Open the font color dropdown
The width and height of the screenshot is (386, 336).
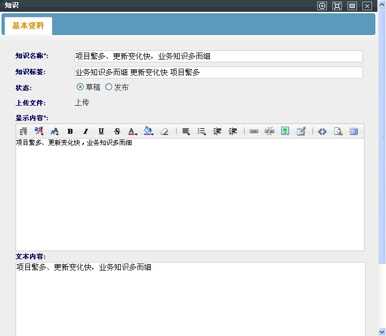(x=133, y=132)
